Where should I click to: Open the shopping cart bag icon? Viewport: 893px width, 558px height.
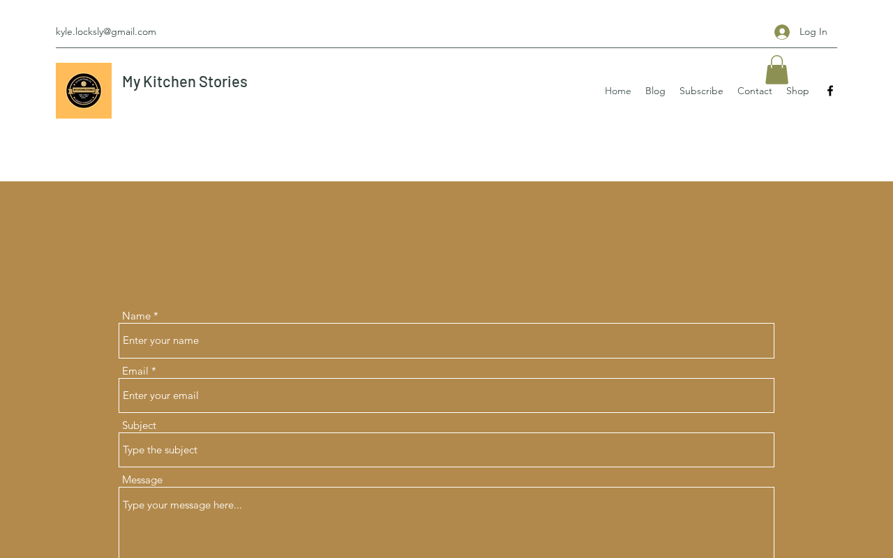click(x=776, y=70)
